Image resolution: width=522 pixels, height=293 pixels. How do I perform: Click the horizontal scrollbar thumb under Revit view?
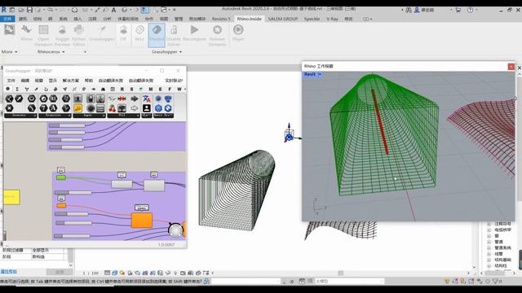(x=341, y=273)
